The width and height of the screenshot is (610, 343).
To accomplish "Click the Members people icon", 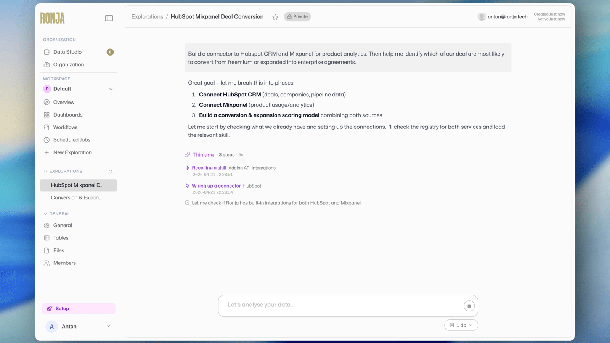I will point(47,263).
